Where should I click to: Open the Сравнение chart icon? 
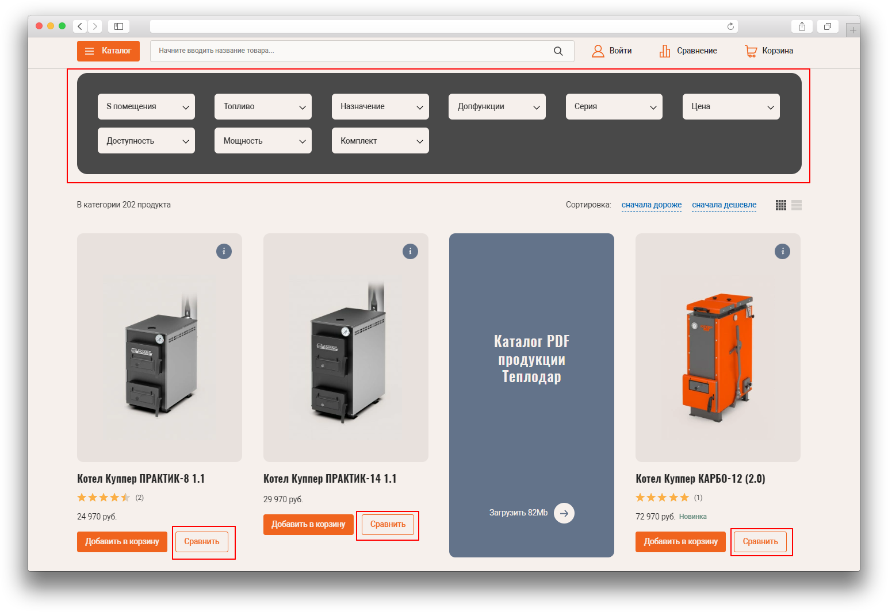pos(665,51)
